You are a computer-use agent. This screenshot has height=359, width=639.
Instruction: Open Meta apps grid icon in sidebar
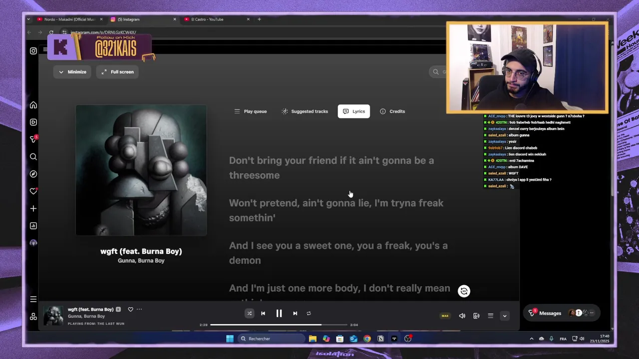(33, 317)
